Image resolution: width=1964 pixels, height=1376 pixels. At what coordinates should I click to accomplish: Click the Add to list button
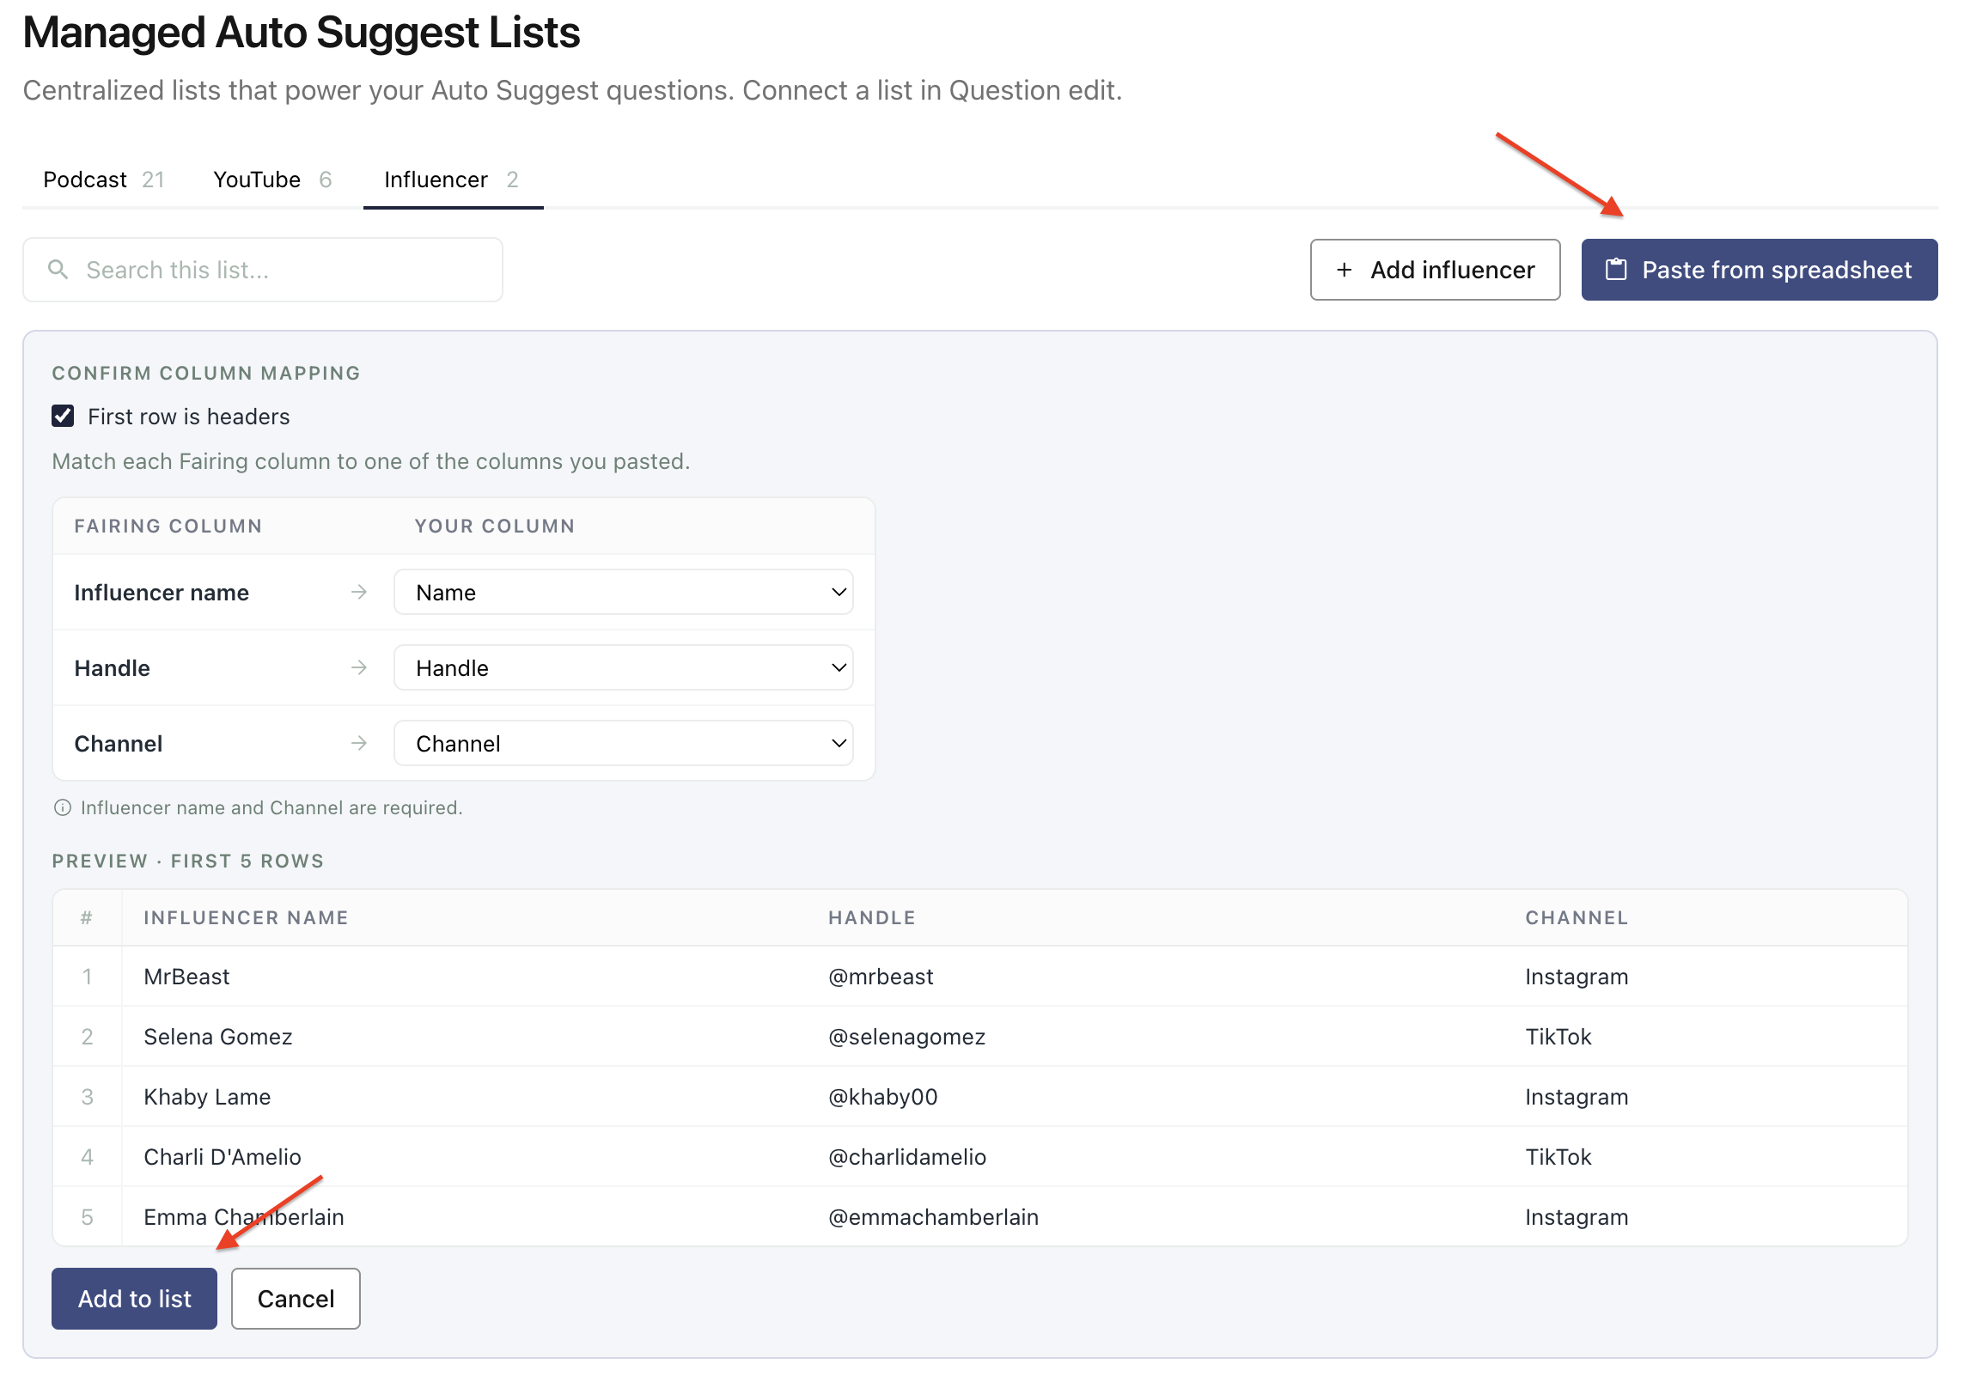(134, 1299)
